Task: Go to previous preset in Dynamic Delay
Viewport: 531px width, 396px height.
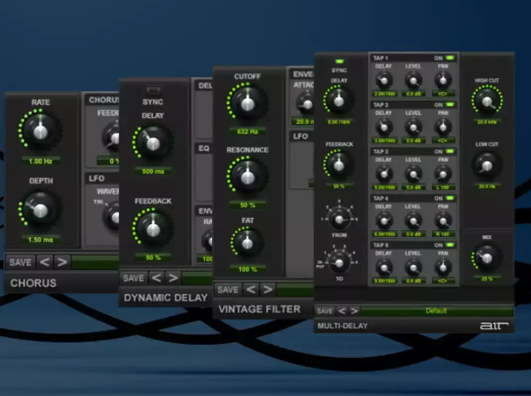Action: [x=156, y=278]
